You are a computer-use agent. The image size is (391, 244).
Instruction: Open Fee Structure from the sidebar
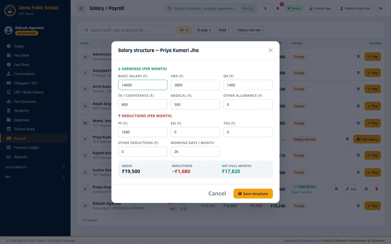click(x=34, y=101)
